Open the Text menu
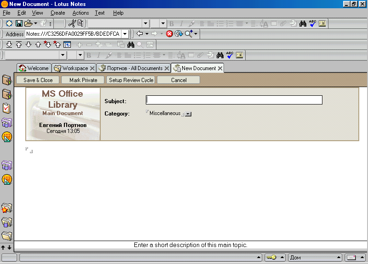This screenshot has width=368, height=264. click(x=100, y=13)
